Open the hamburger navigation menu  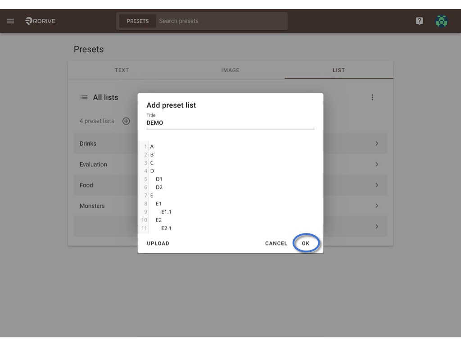pos(11,21)
